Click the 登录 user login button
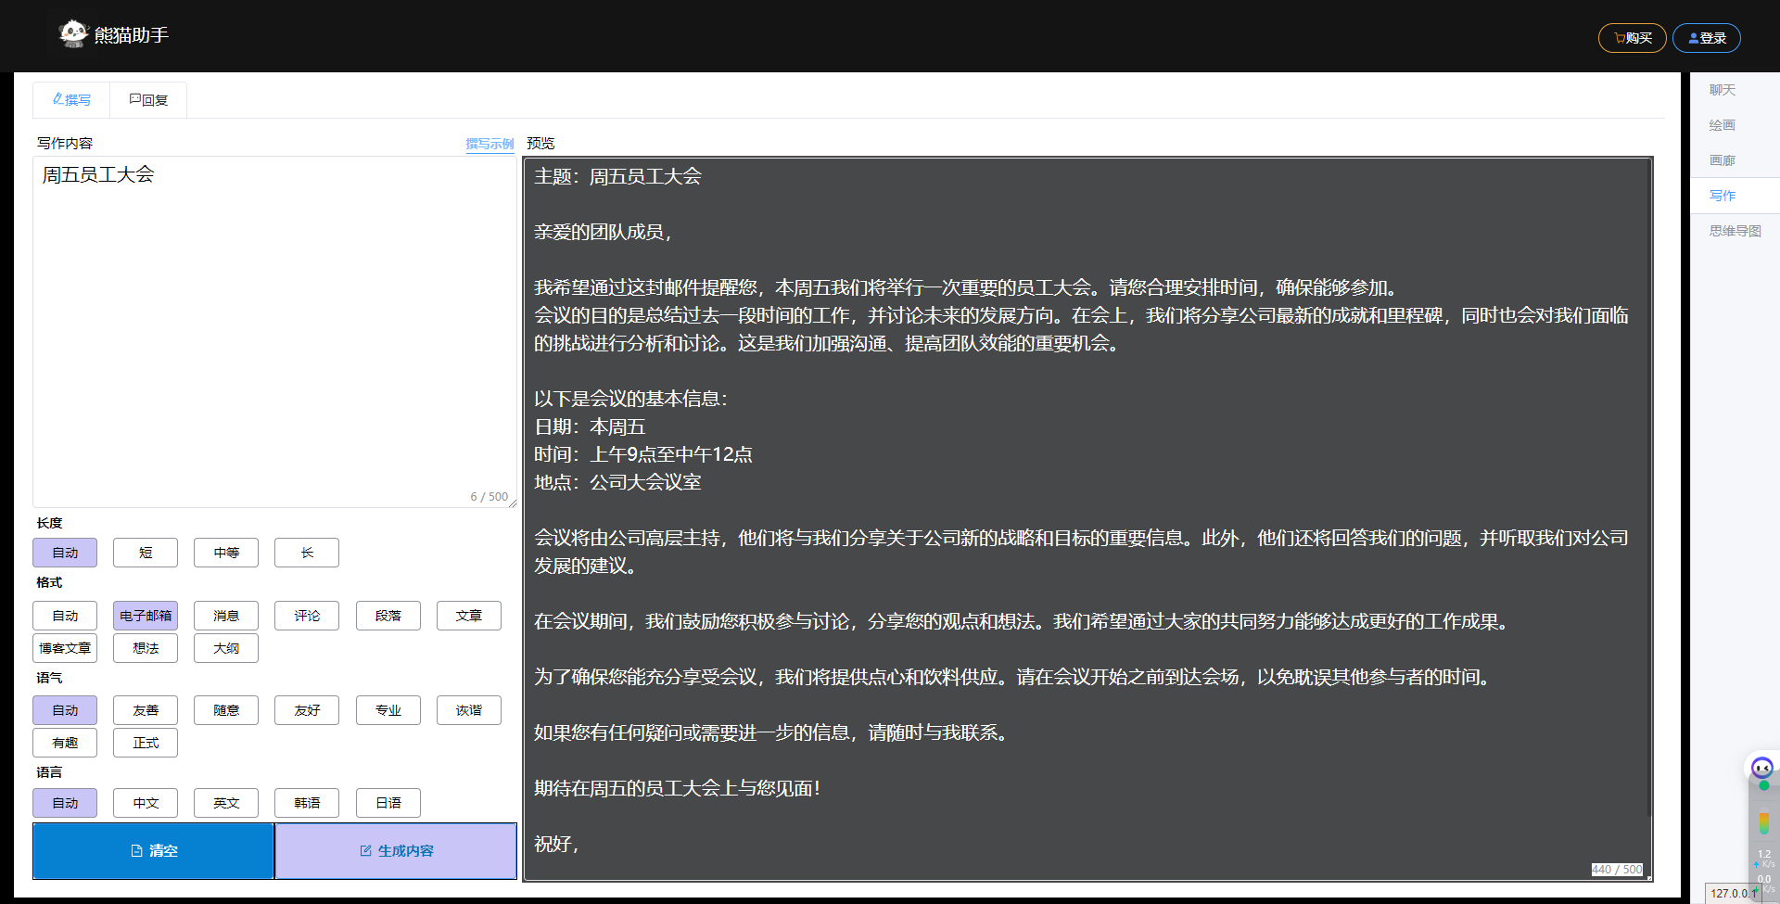Viewport: 1780px width, 904px height. [x=1706, y=38]
